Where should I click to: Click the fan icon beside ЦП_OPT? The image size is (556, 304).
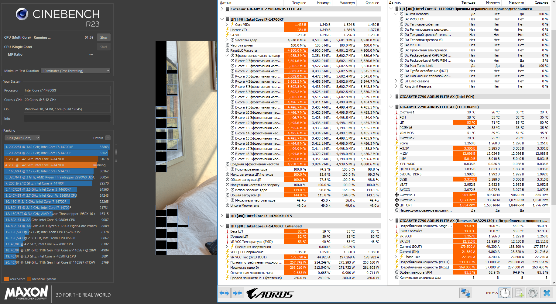(x=396, y=205)
